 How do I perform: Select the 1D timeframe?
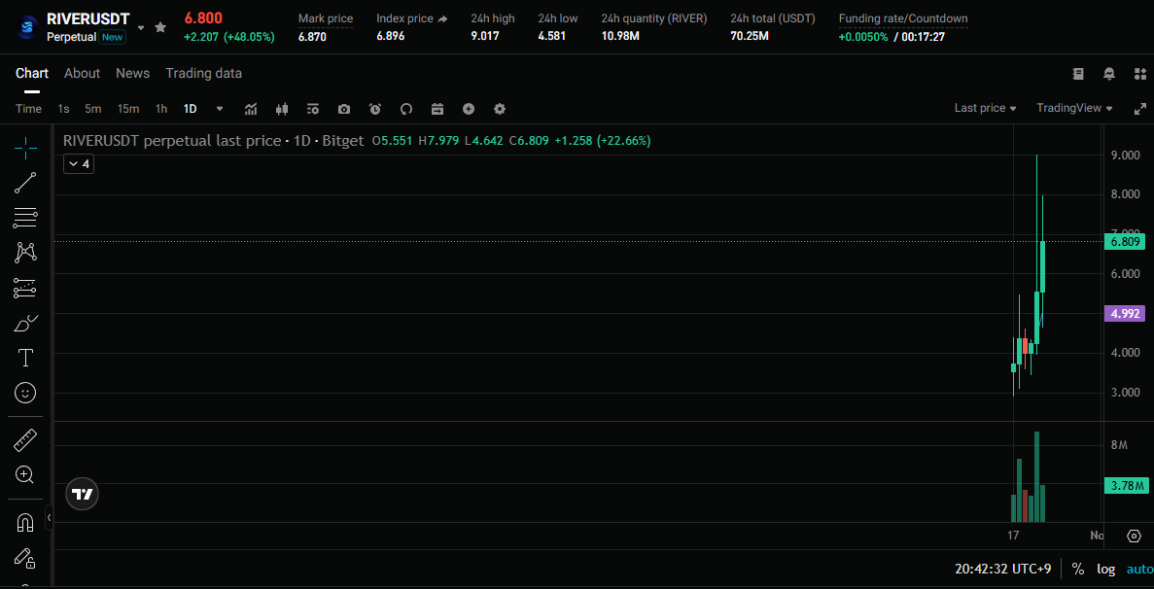point(190,109)
